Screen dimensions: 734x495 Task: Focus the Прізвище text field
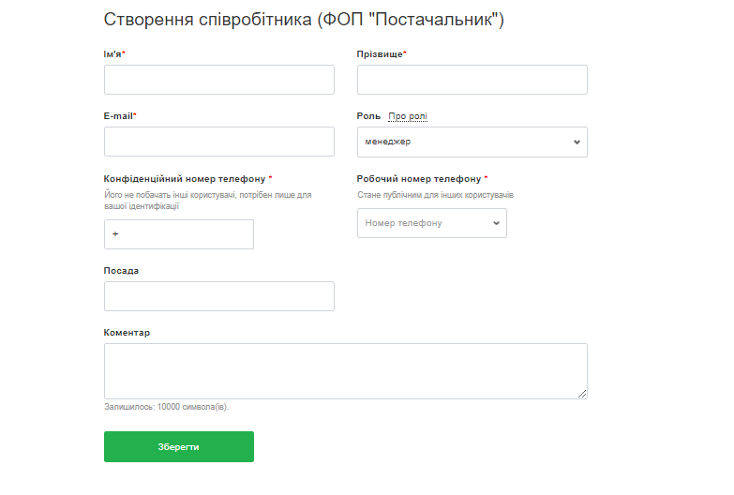click(x=472, y=80)
